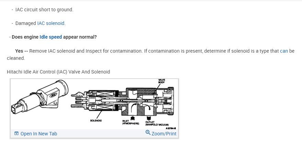Viewport: 302px width, 147px height.
Task: Click the bold "Does engine" question text
Action: click(25, 37)
